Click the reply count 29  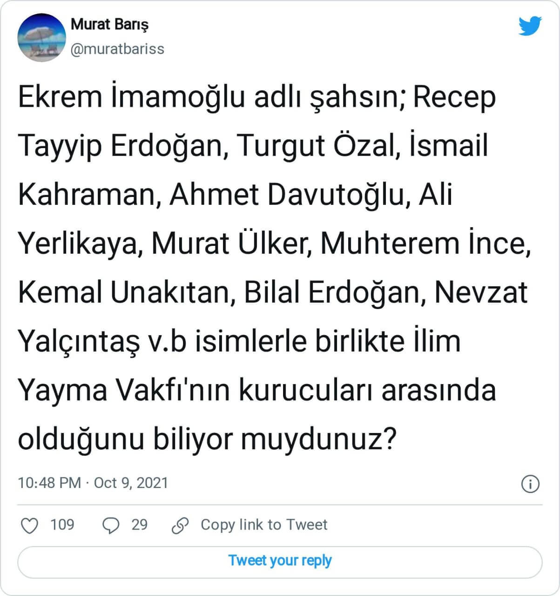(x=139, y=525)
